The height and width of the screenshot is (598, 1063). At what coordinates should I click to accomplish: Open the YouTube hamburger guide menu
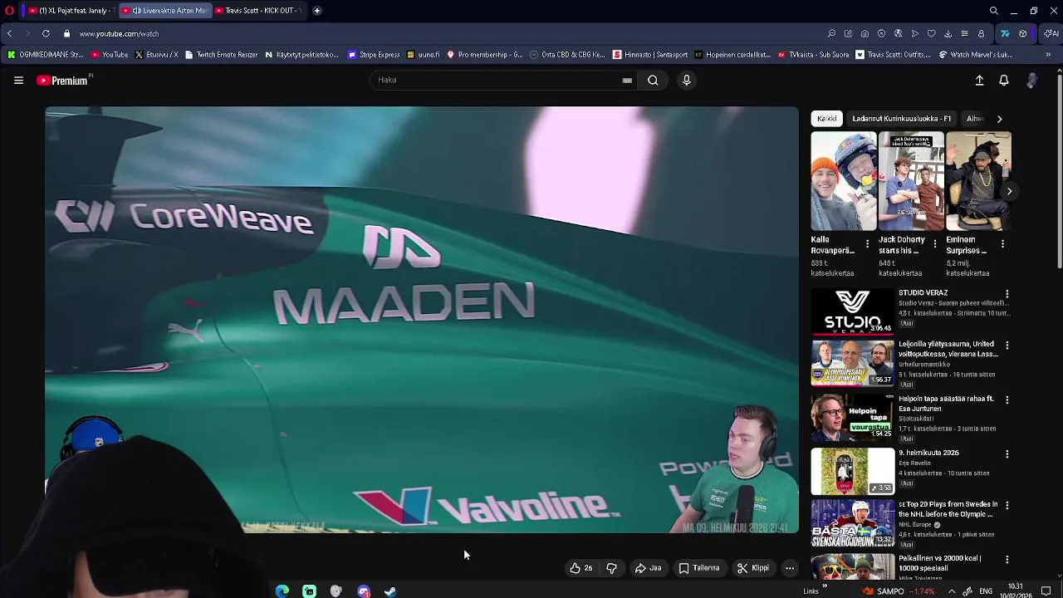tap(18, 81)
